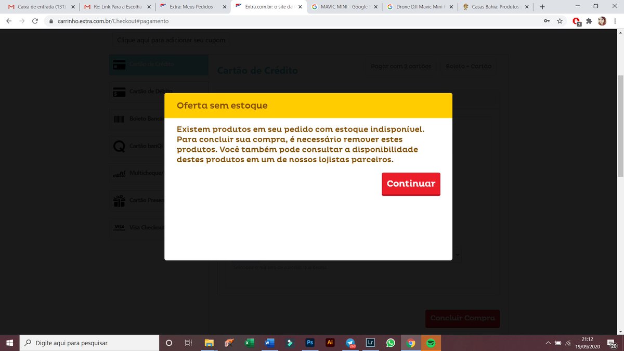Screen dimensions: 624x351
Task: Open the Windows notification center
Action: pyautogui.click(x=612, y=343)
